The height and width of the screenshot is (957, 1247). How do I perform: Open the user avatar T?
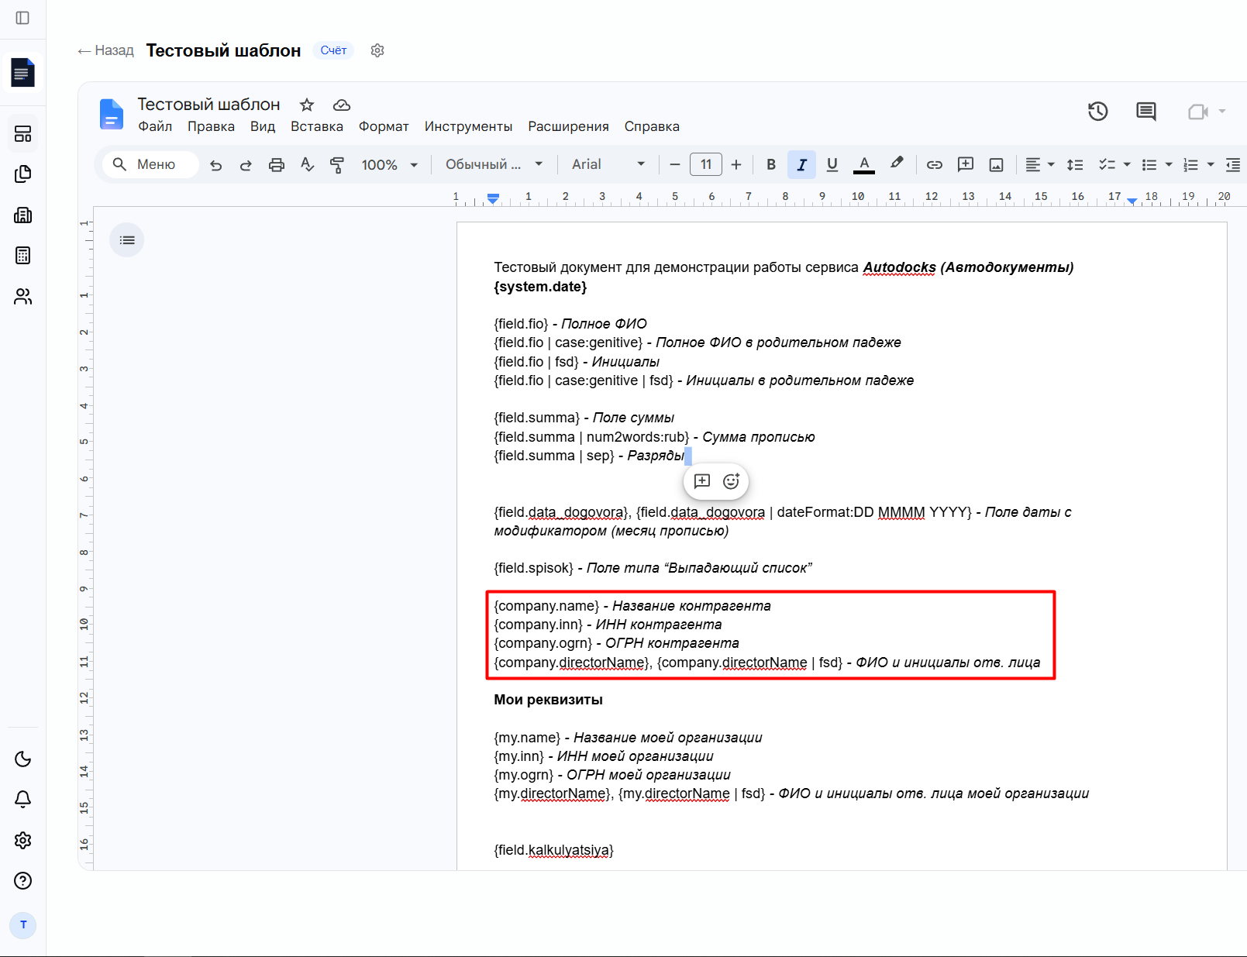(22, 924)
